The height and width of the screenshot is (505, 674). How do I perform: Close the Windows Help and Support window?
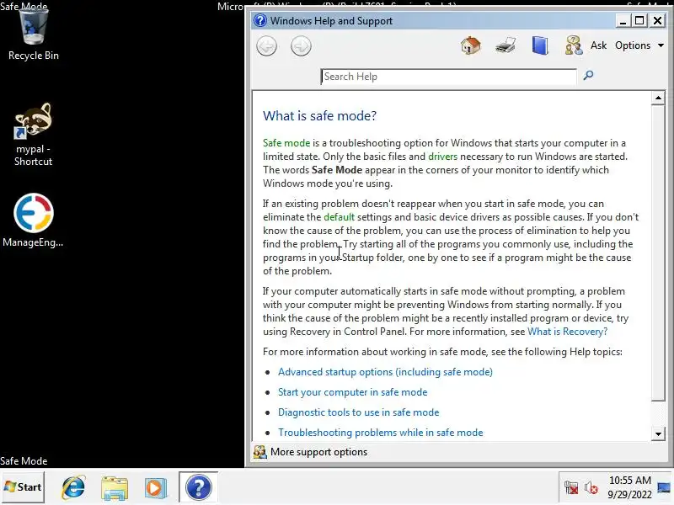[657, 20]
